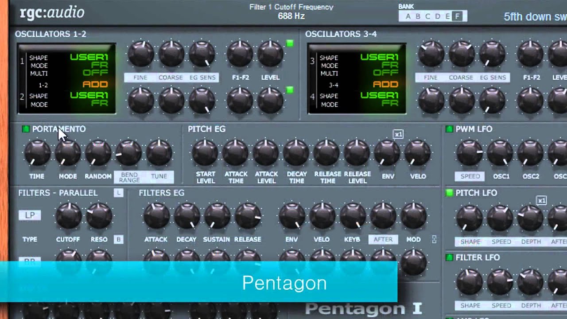Click the Portamento RANDOM knob
The image size is (567, 319).
(98, 153)
